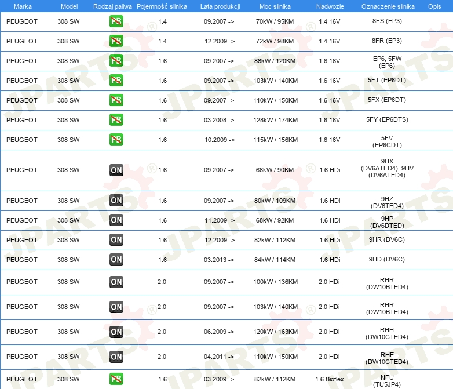Click diesel ON icon in 80kW / 109KM row
The image size is (453, 389).
point(116,201)
